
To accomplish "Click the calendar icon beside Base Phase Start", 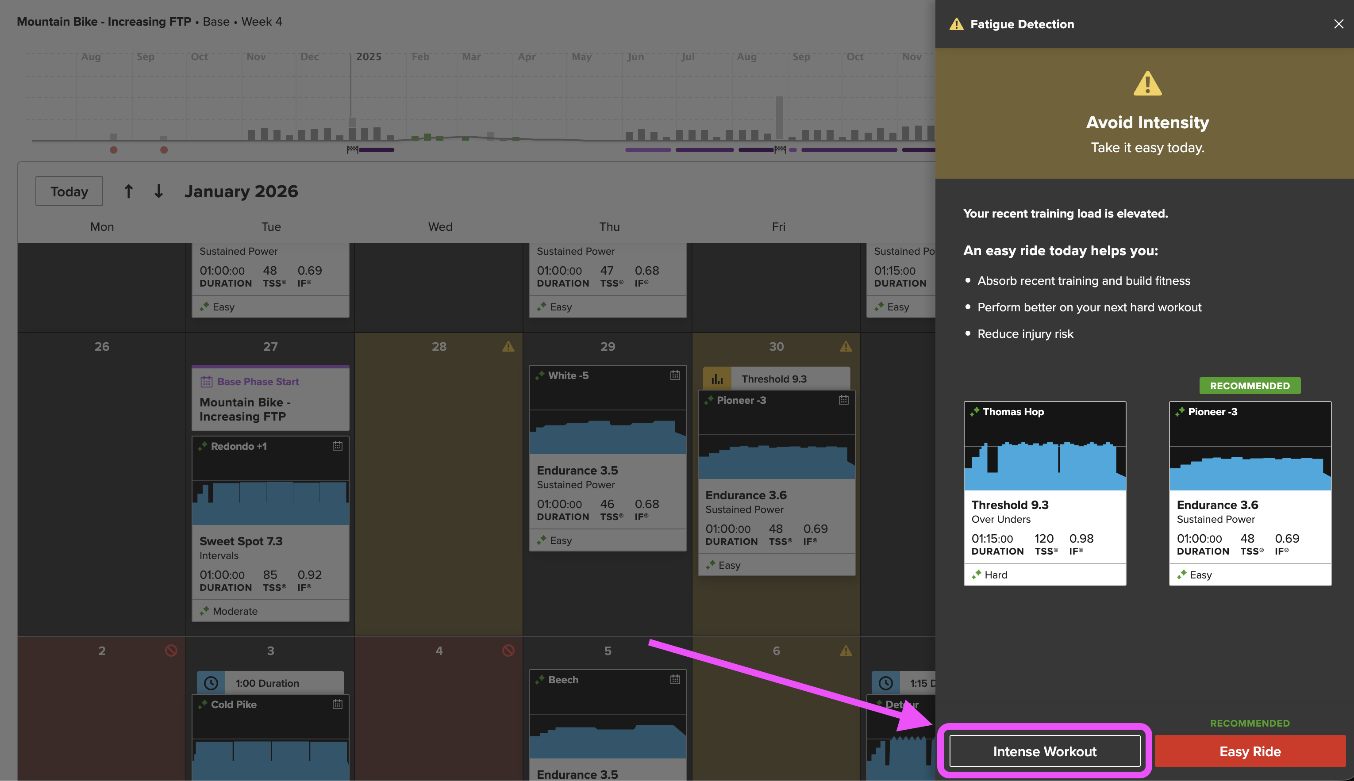I will point(207,382).
